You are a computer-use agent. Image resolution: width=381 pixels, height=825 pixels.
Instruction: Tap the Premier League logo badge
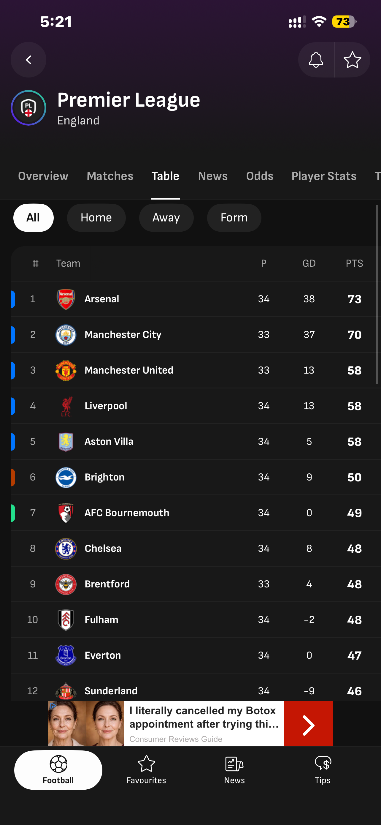(x=28, y=108)
